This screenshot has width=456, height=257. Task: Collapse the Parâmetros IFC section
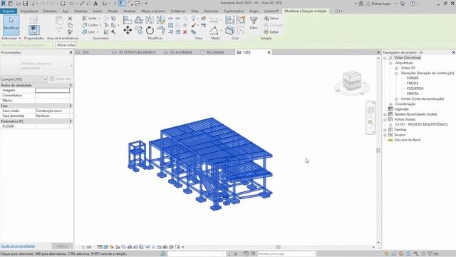click(71, 121)
